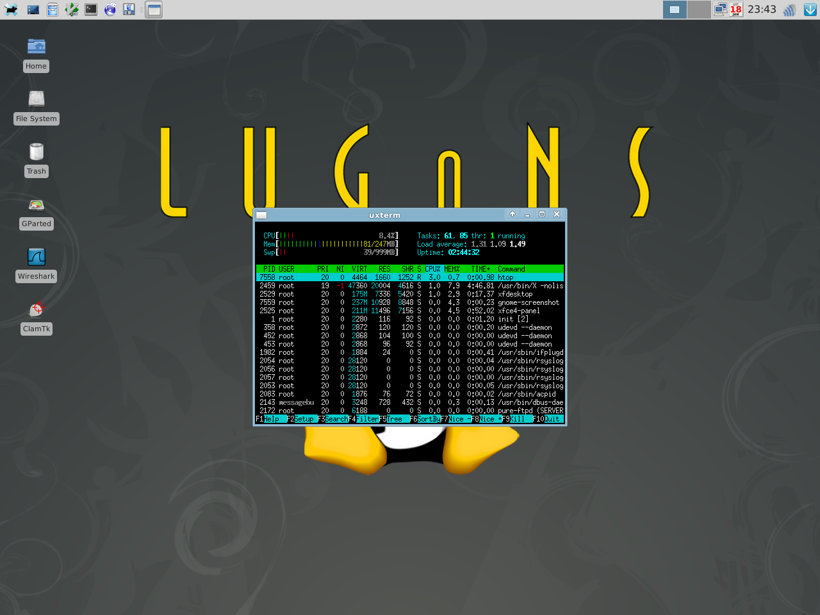Select the messagebu dbus-daemon process row
Screen dimensions: 820x615
coord(410,402)
